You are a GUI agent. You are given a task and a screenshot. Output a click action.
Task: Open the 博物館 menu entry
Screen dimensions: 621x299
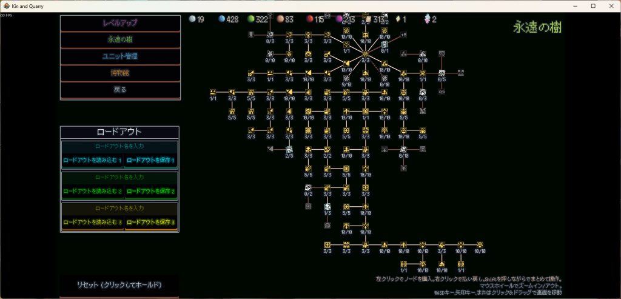click(x=120, y=73)
